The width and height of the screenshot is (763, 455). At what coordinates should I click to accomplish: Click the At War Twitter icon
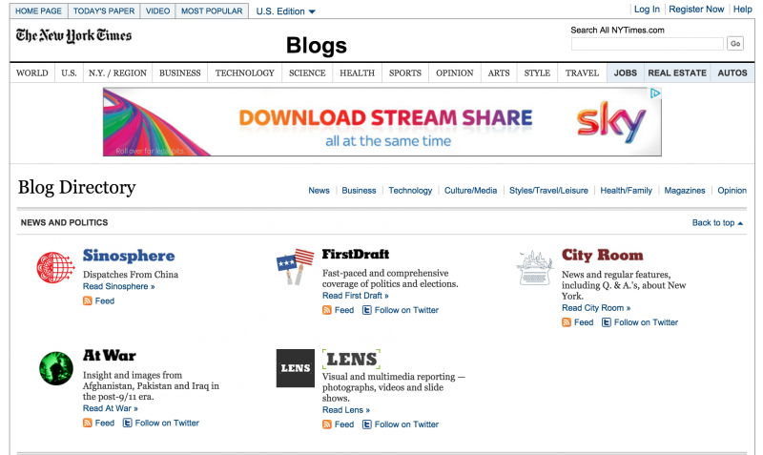(127, 423)
